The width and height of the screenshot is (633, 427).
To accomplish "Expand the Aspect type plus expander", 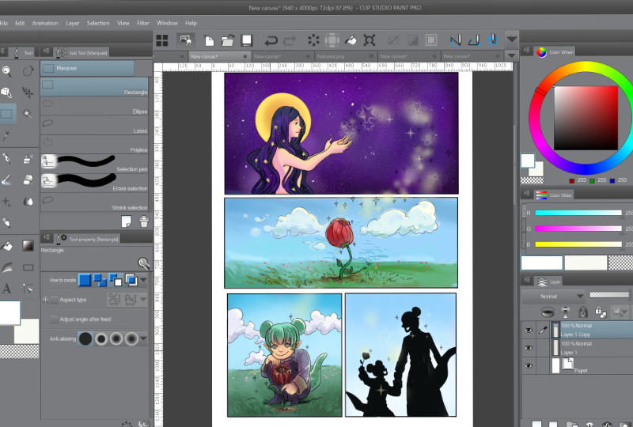I will coord(45,300).
